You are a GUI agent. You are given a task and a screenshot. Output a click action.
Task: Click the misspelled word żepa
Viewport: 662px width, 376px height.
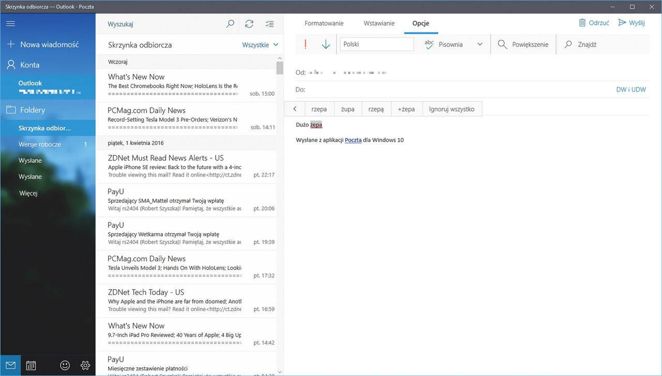[316, 125]
